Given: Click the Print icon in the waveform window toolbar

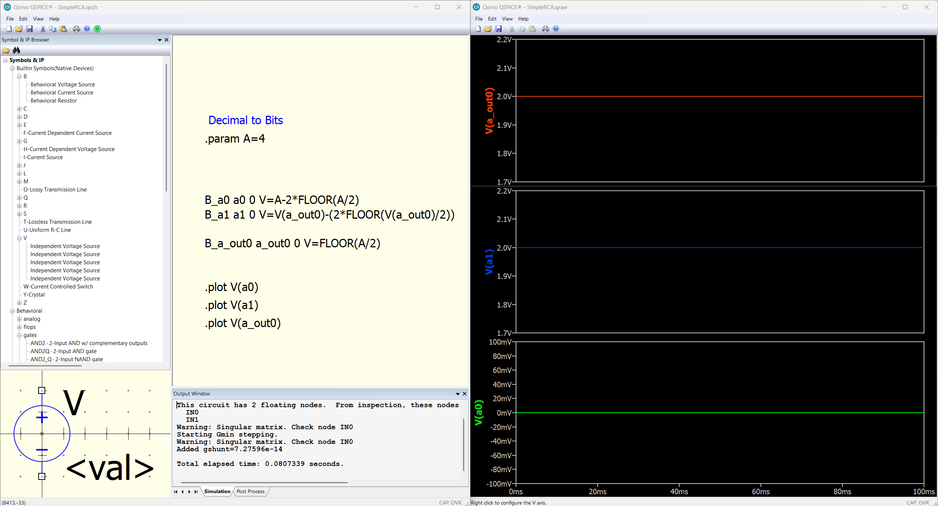Looking at the screenshot, I should (545, 29).
